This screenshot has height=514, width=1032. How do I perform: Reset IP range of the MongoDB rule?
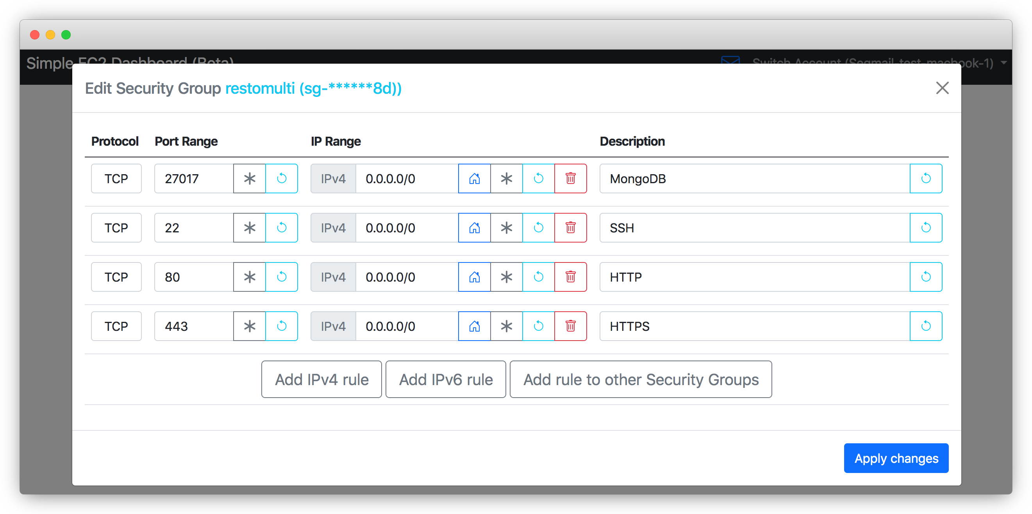tap(538, 178)
